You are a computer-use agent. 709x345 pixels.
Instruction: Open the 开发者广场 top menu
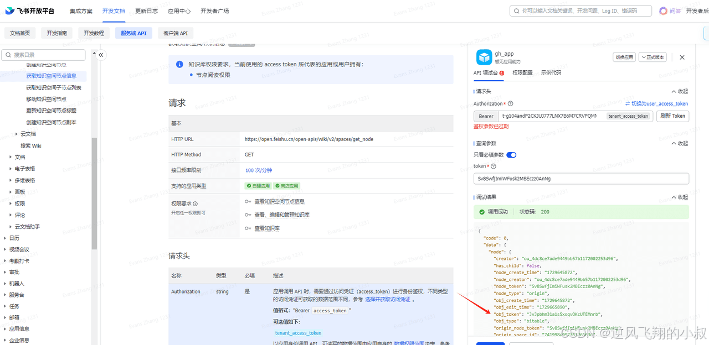[214, 11]
